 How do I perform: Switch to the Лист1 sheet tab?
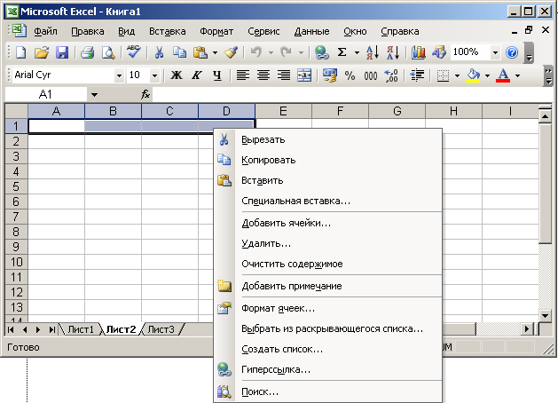(81, 329)
